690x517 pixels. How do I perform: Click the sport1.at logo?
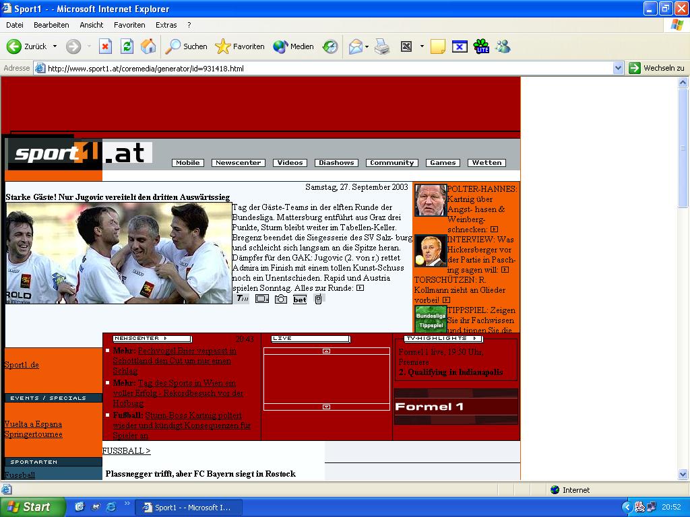[80, 153]
